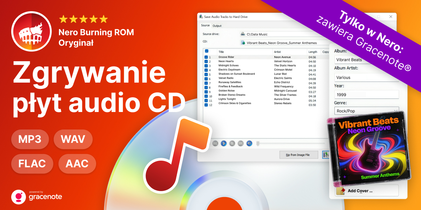
Task: Select the Groove Rider track title
Action: coord(226,57)
